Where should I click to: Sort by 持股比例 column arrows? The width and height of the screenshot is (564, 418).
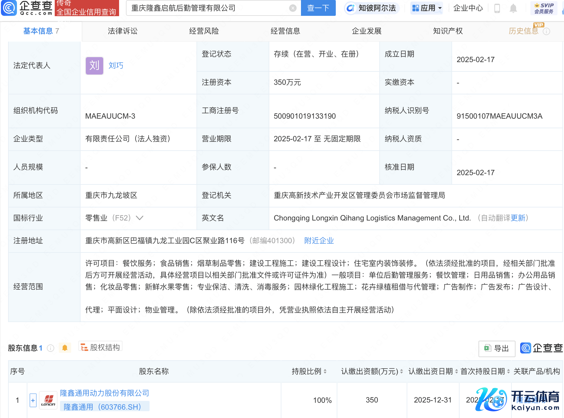coord(325,371)
